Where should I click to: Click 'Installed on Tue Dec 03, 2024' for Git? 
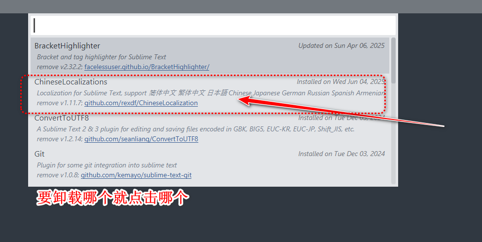tap(341, 154)
